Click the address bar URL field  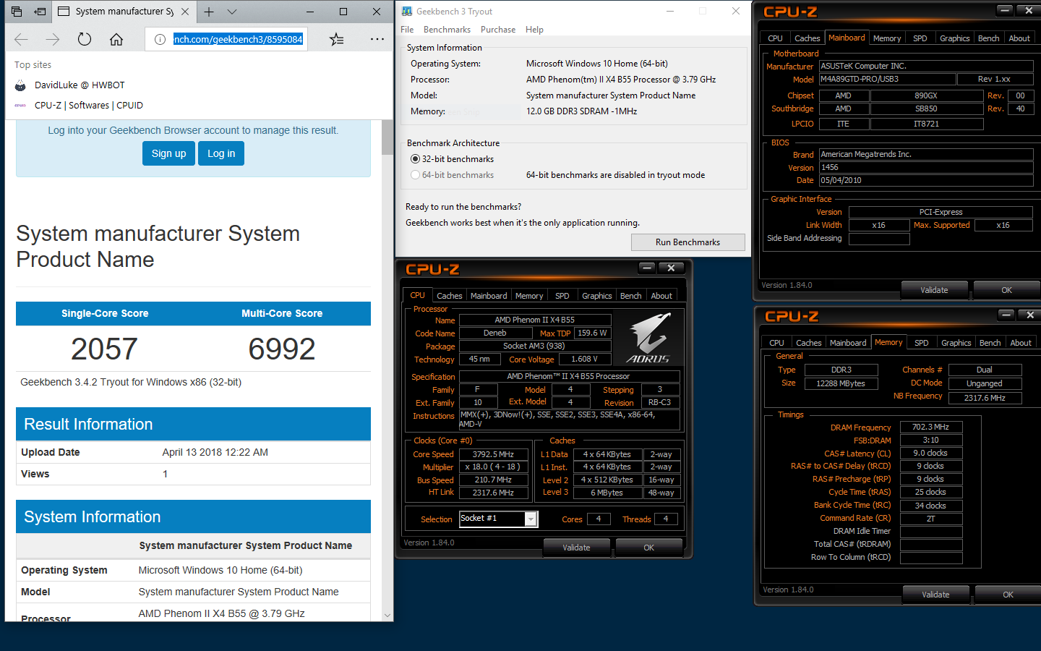[238, 39]
